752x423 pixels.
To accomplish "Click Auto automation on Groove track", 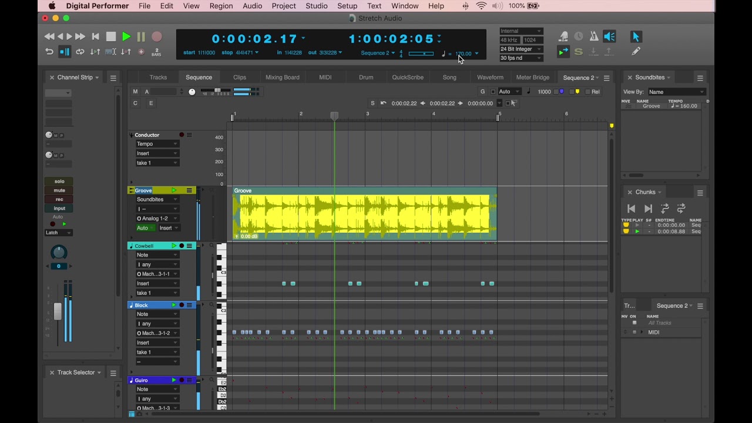I will 145,228.
